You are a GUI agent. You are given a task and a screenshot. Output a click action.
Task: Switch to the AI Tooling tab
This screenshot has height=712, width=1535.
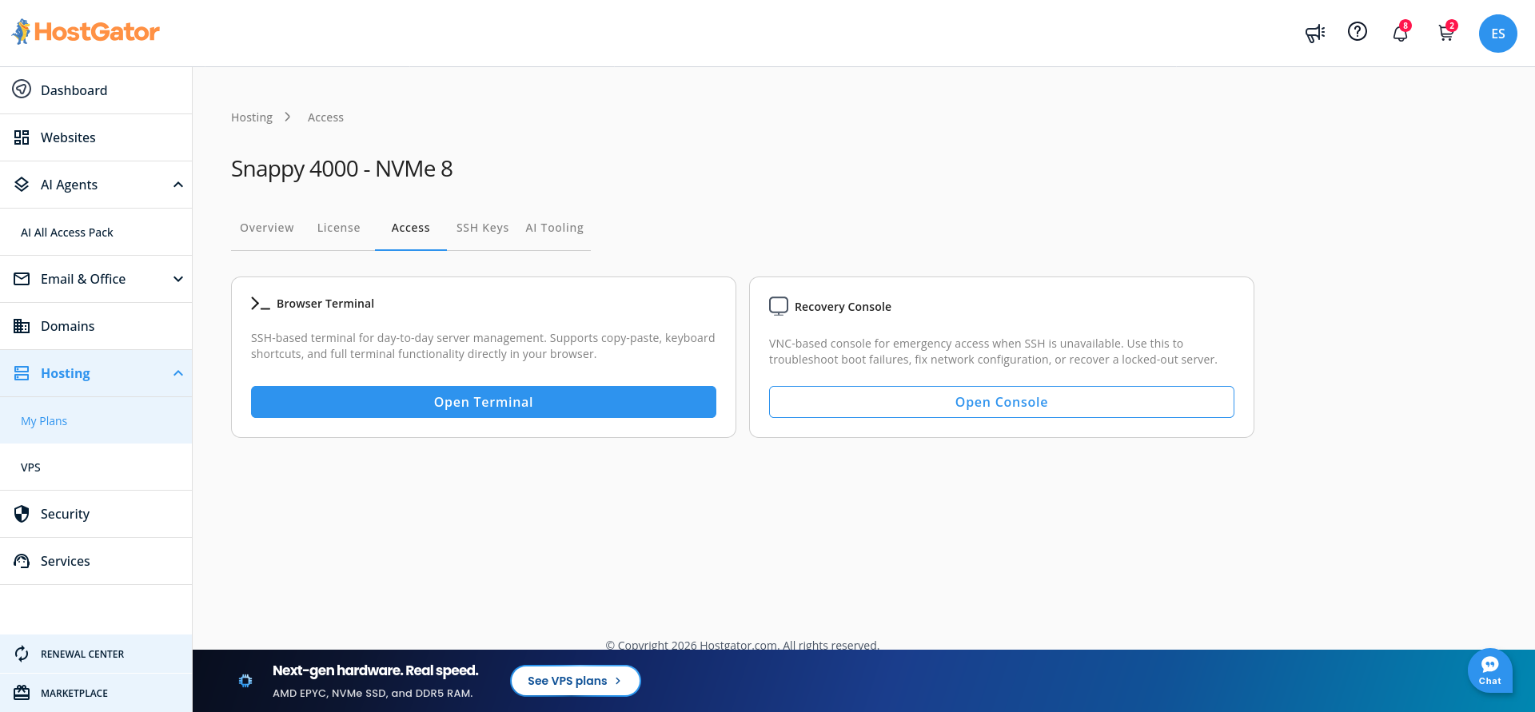click(555, 228)
